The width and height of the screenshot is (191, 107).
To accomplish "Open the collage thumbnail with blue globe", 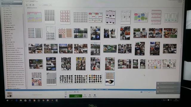I will tap(95, 33).
